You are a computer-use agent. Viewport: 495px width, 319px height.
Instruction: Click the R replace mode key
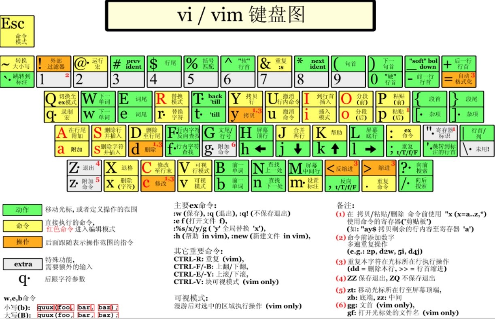[x=171, y=98]
